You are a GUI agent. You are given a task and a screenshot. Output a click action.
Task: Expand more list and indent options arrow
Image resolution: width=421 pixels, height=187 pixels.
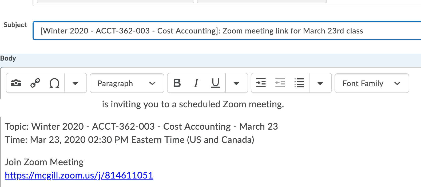coord(320,83)
